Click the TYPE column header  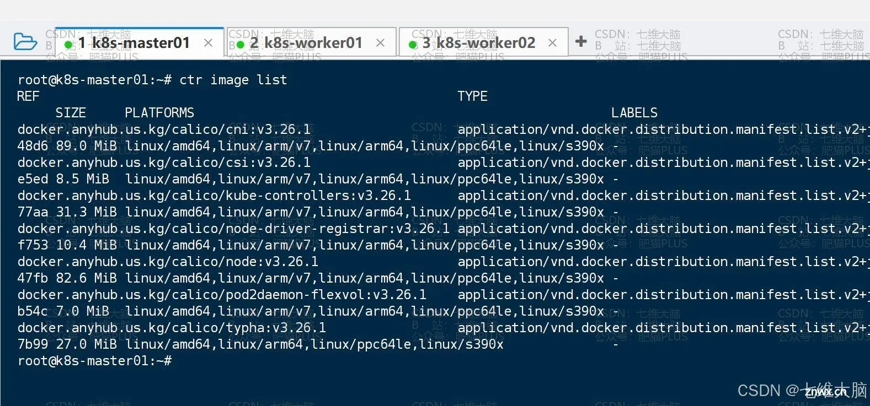point(473,96)
